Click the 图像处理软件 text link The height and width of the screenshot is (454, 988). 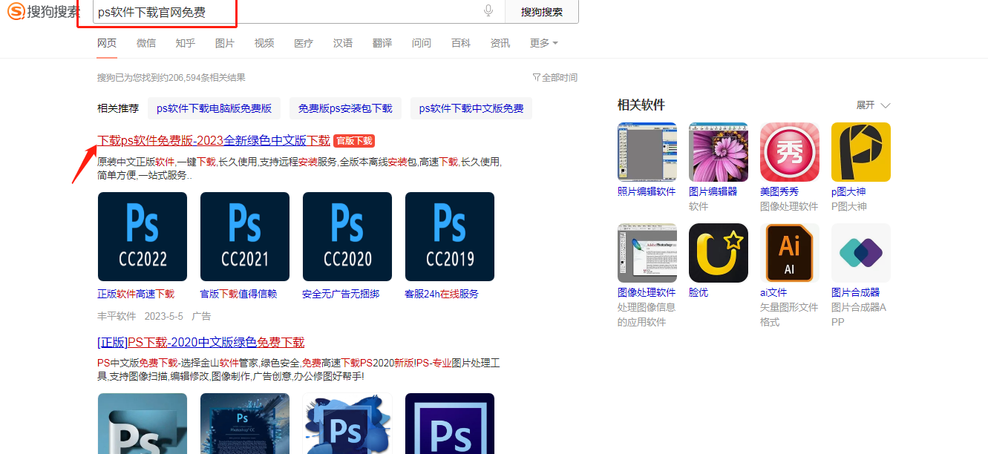(647, 292)
